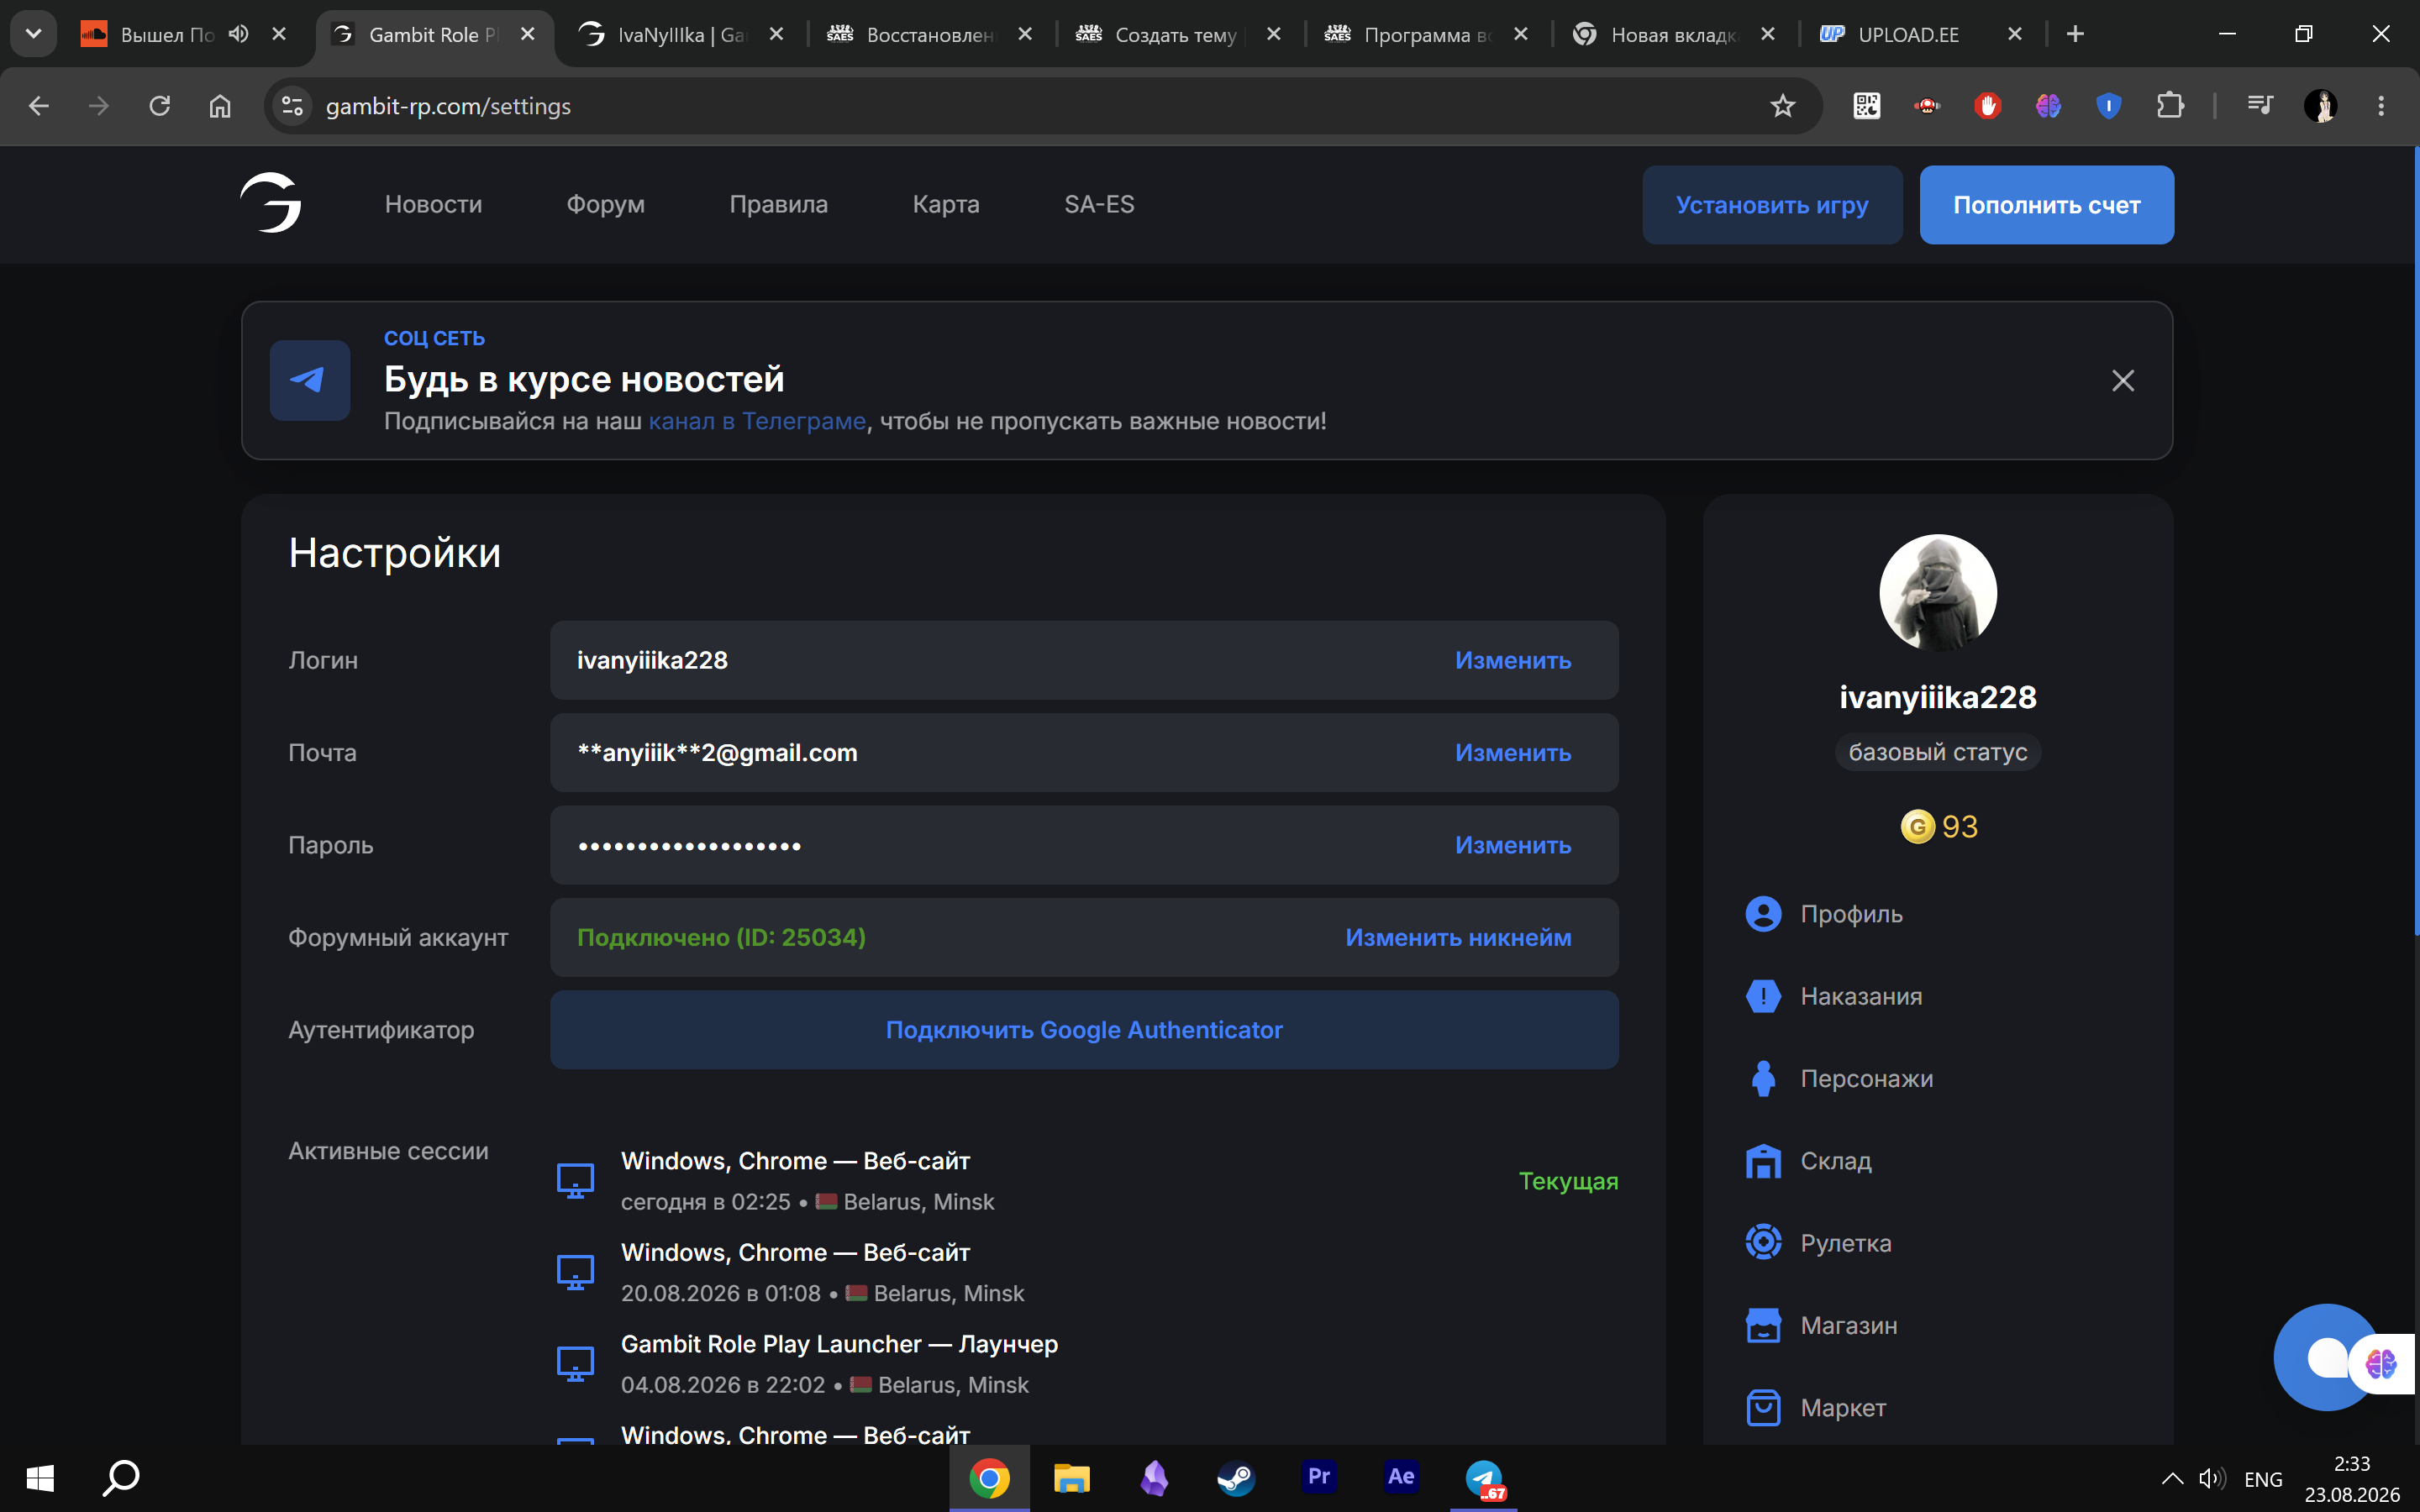
Task: Open the media controls button
Action: 2259,106
